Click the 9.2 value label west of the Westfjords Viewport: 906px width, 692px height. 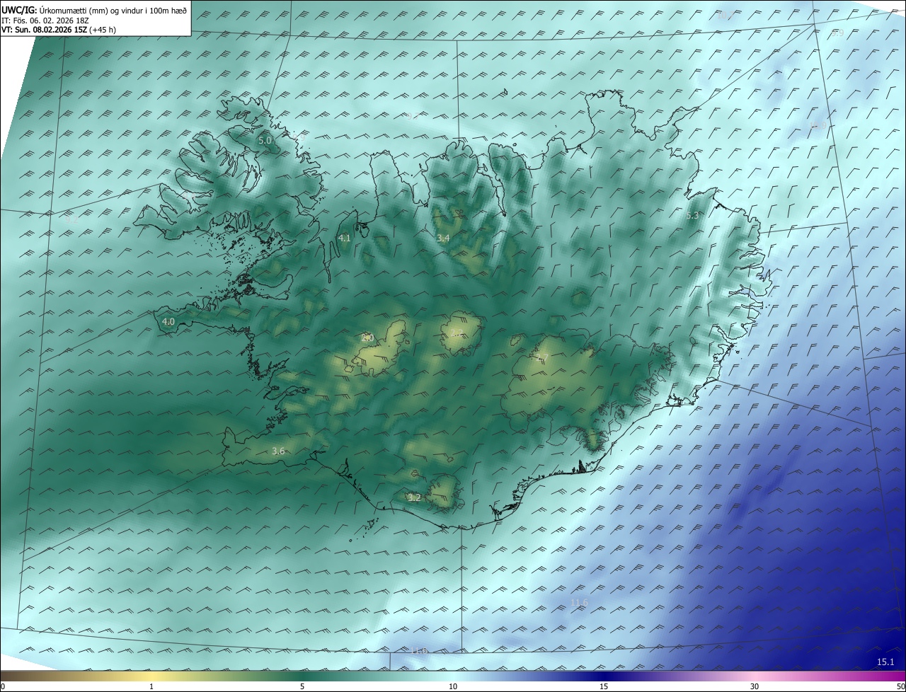71,220
